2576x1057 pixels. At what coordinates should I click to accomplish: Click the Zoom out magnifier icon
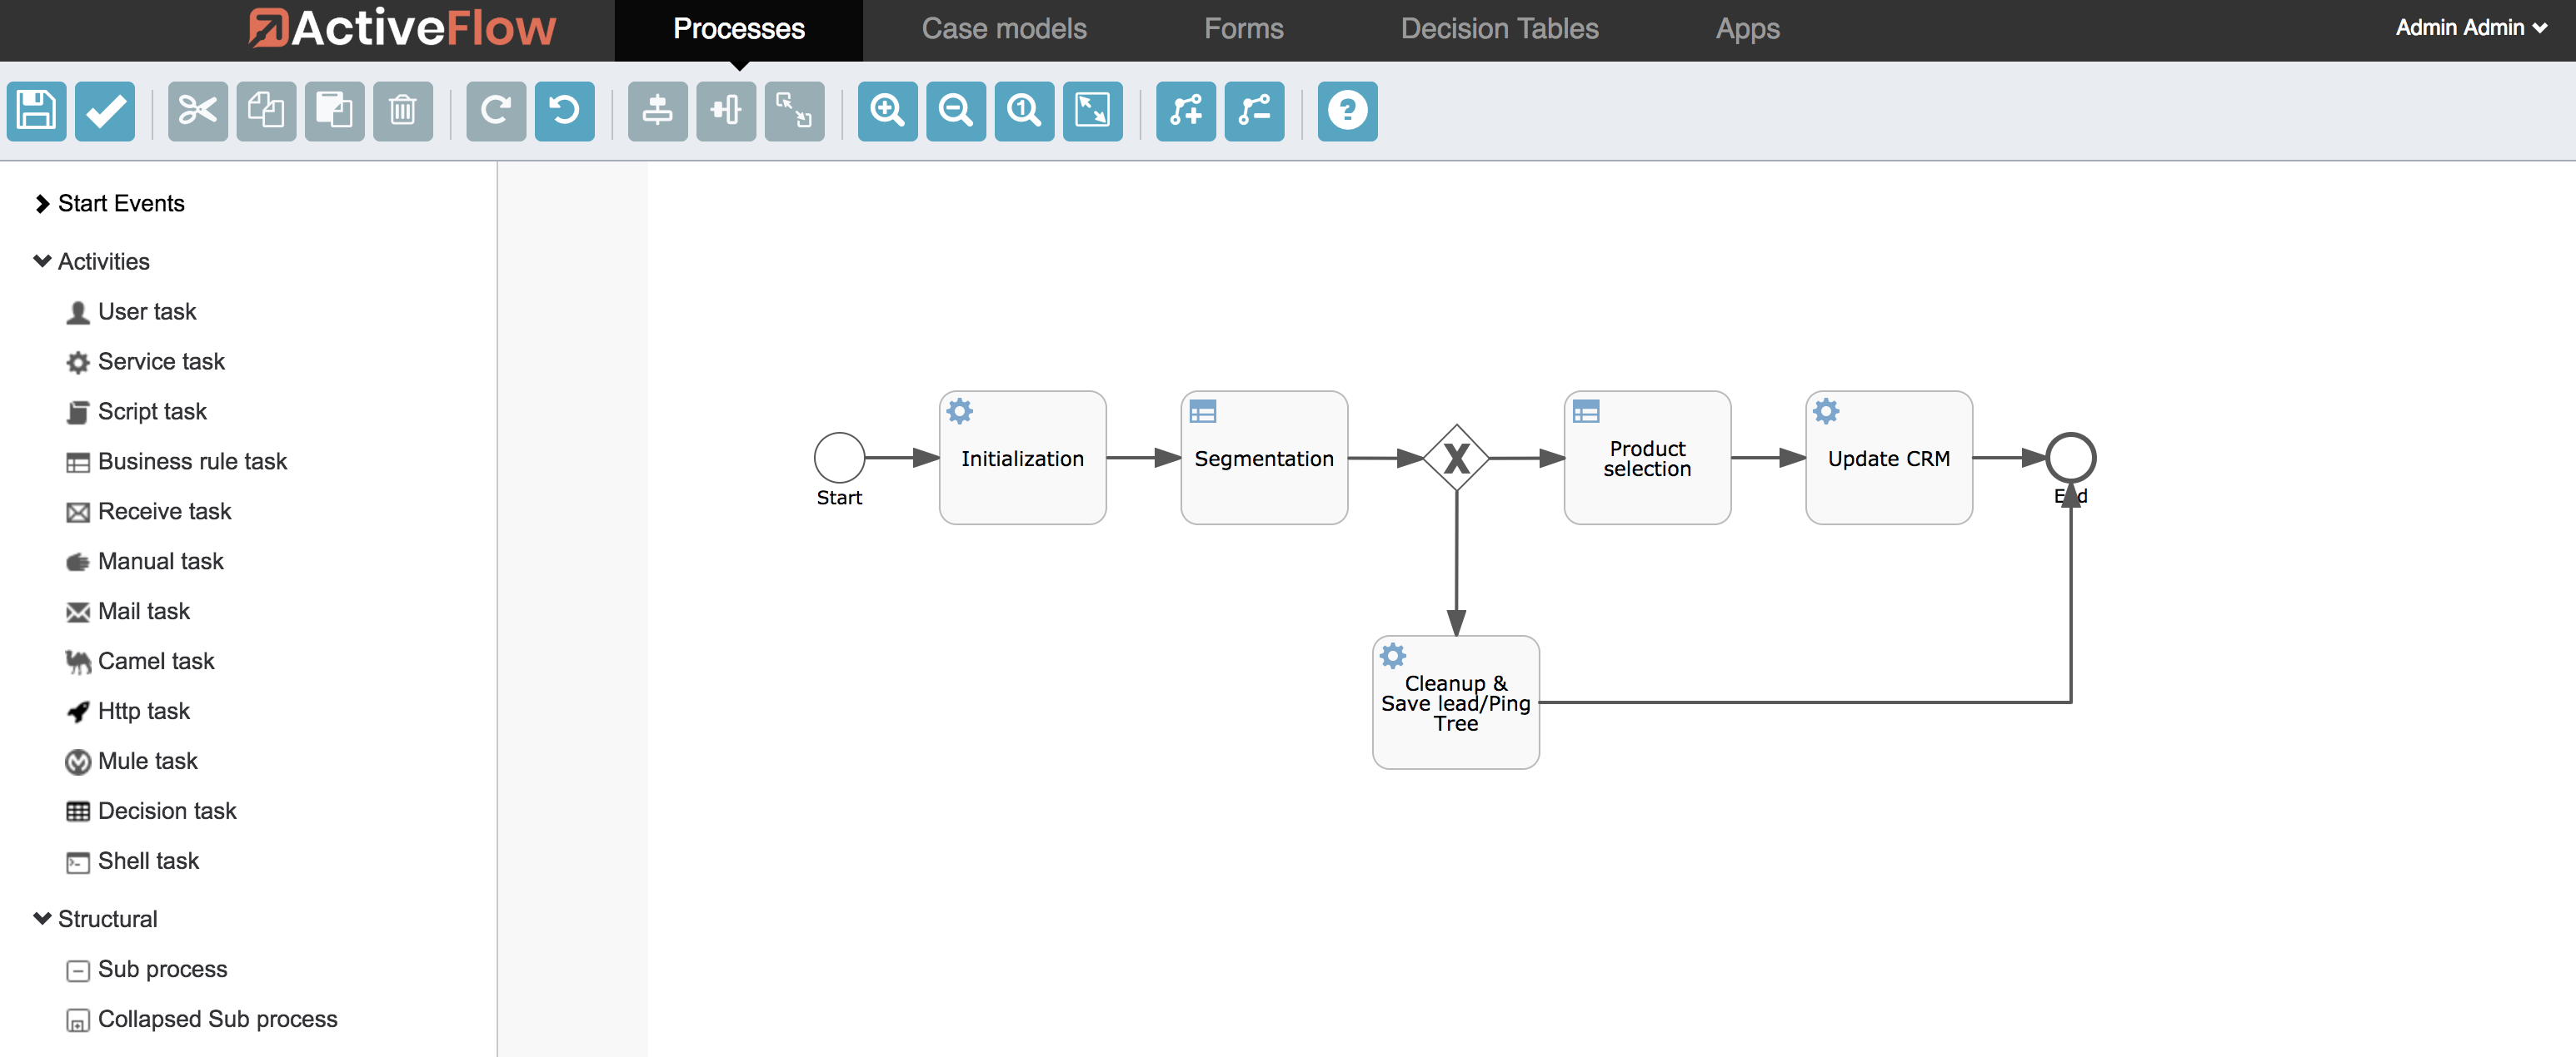[956, 111]
